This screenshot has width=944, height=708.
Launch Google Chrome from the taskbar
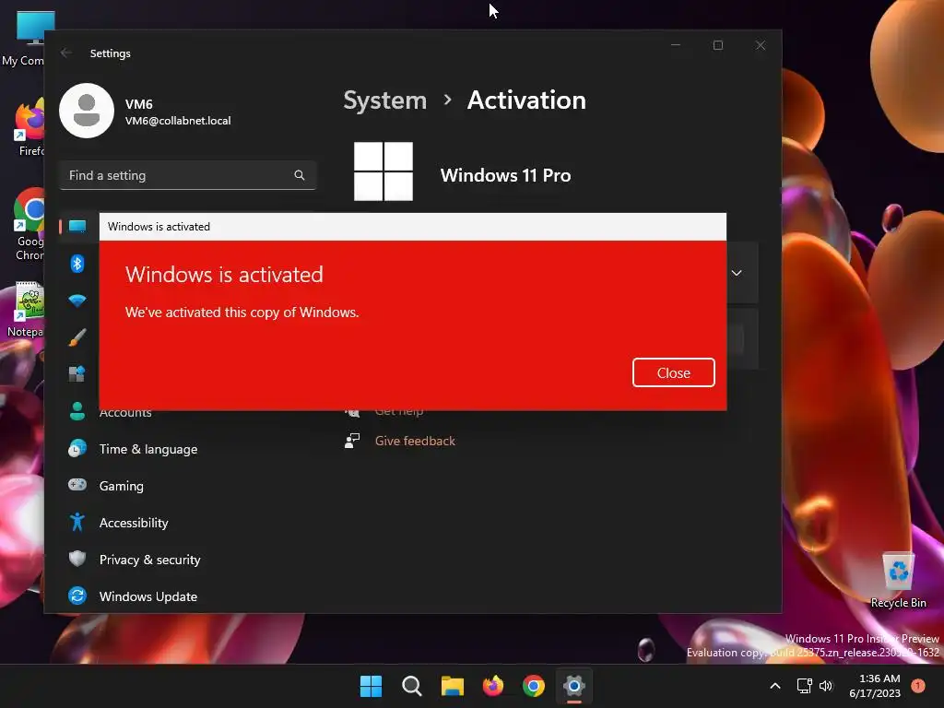[x=534, y=686]
